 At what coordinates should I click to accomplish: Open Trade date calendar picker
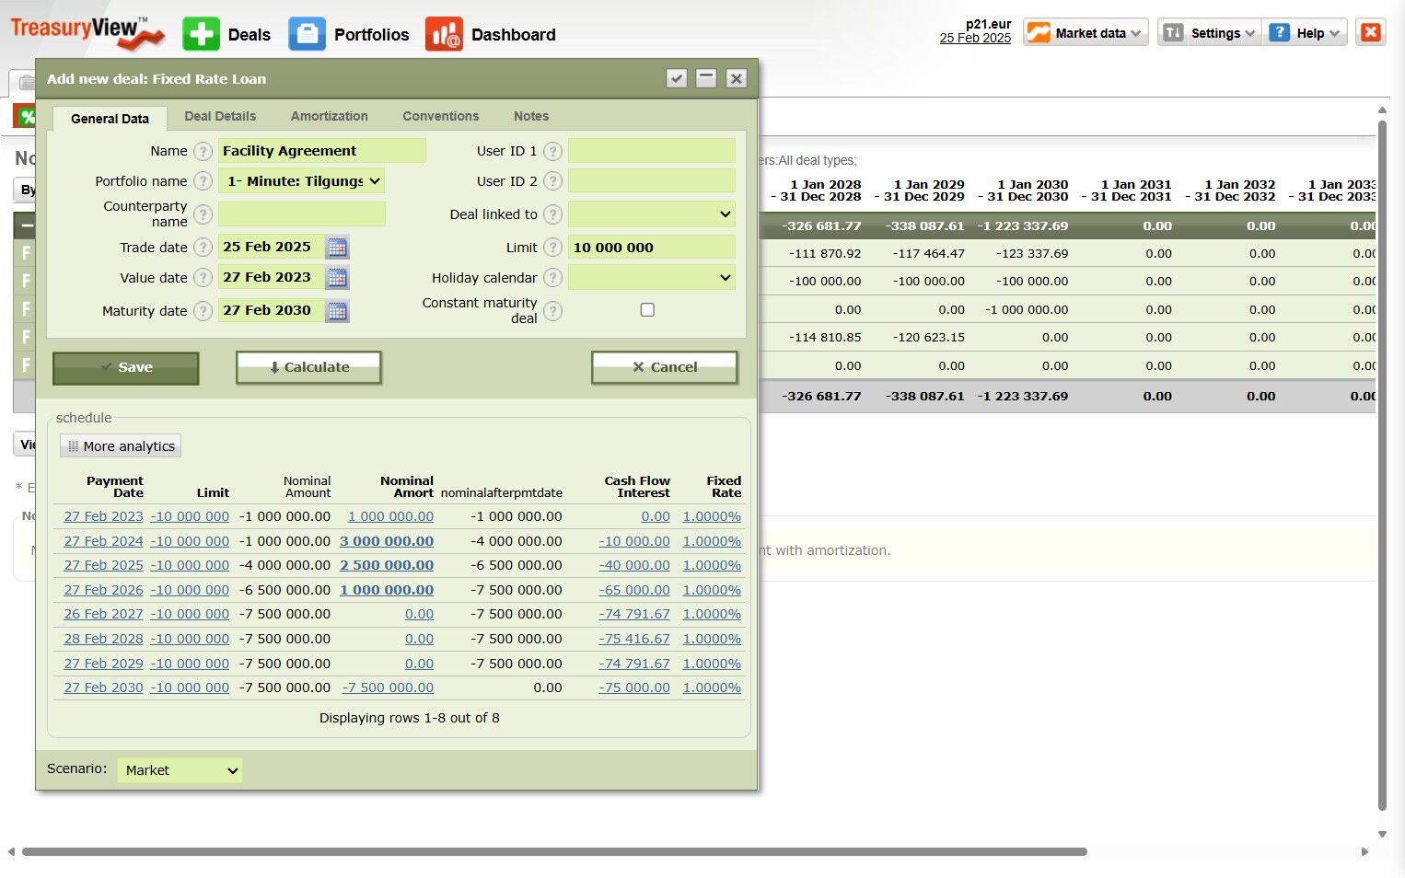[x=338, y=248]
